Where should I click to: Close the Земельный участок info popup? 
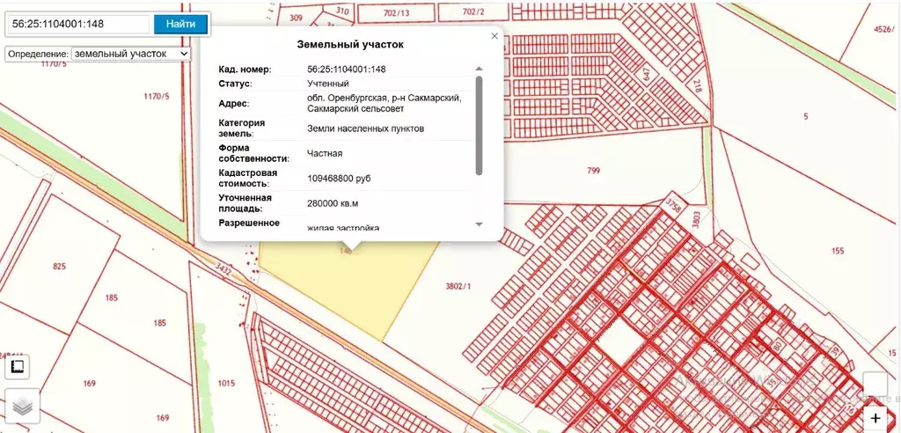pyautogui.click(x=494, y=36)
